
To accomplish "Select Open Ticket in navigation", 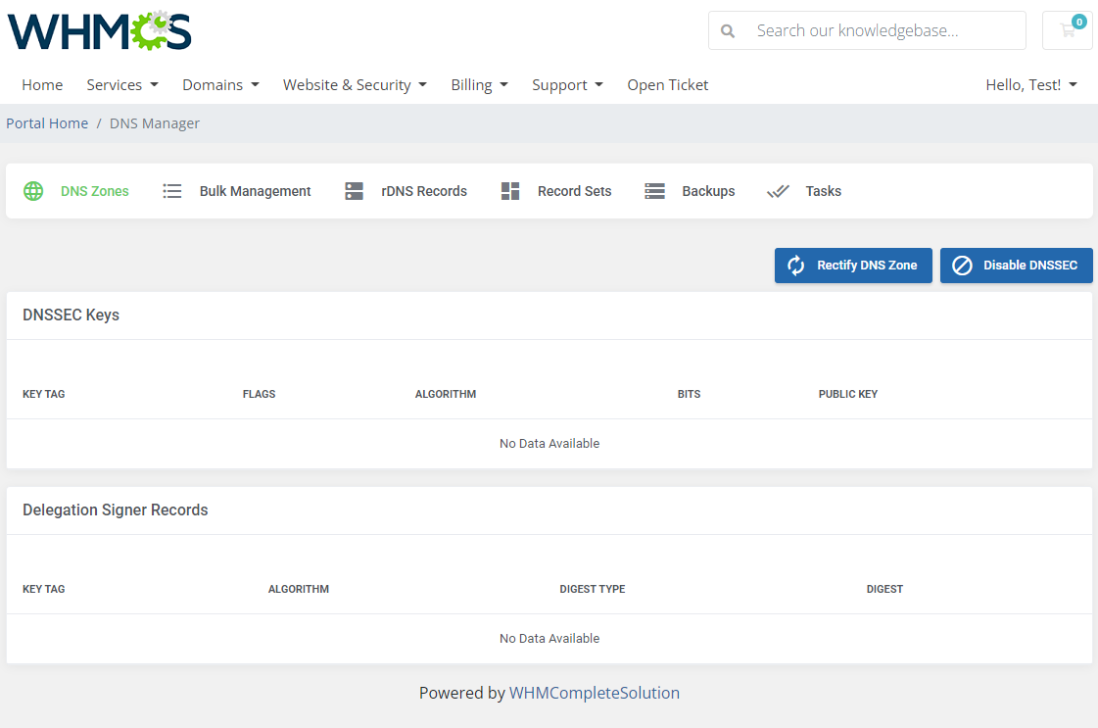I will coord(668,85).
